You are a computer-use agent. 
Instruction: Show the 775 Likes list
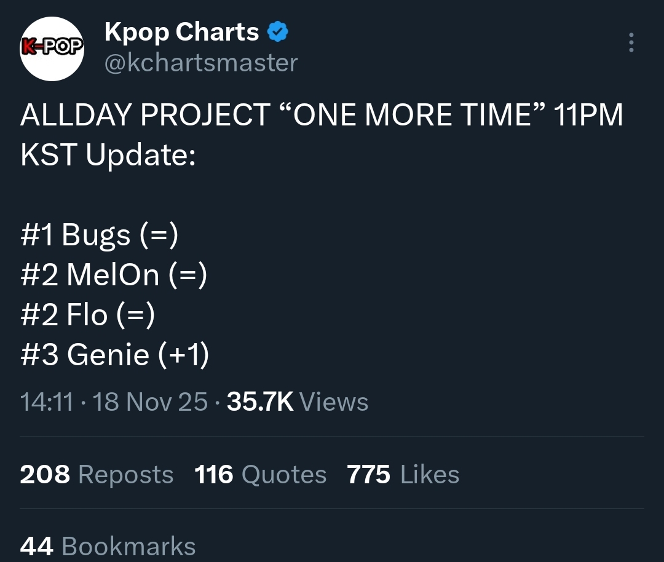click(x=403, y=475)
